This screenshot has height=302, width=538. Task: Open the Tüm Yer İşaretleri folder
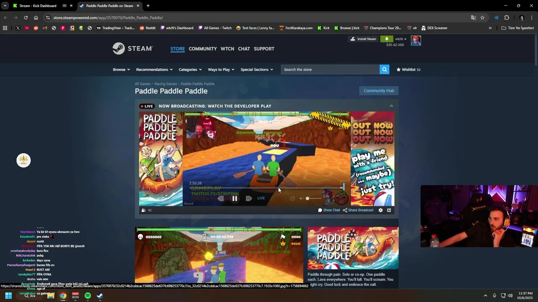click(518, 28)
